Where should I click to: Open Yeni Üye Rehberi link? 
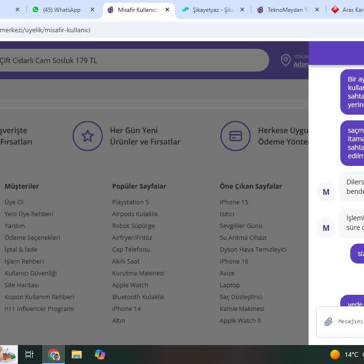(29, 214)
